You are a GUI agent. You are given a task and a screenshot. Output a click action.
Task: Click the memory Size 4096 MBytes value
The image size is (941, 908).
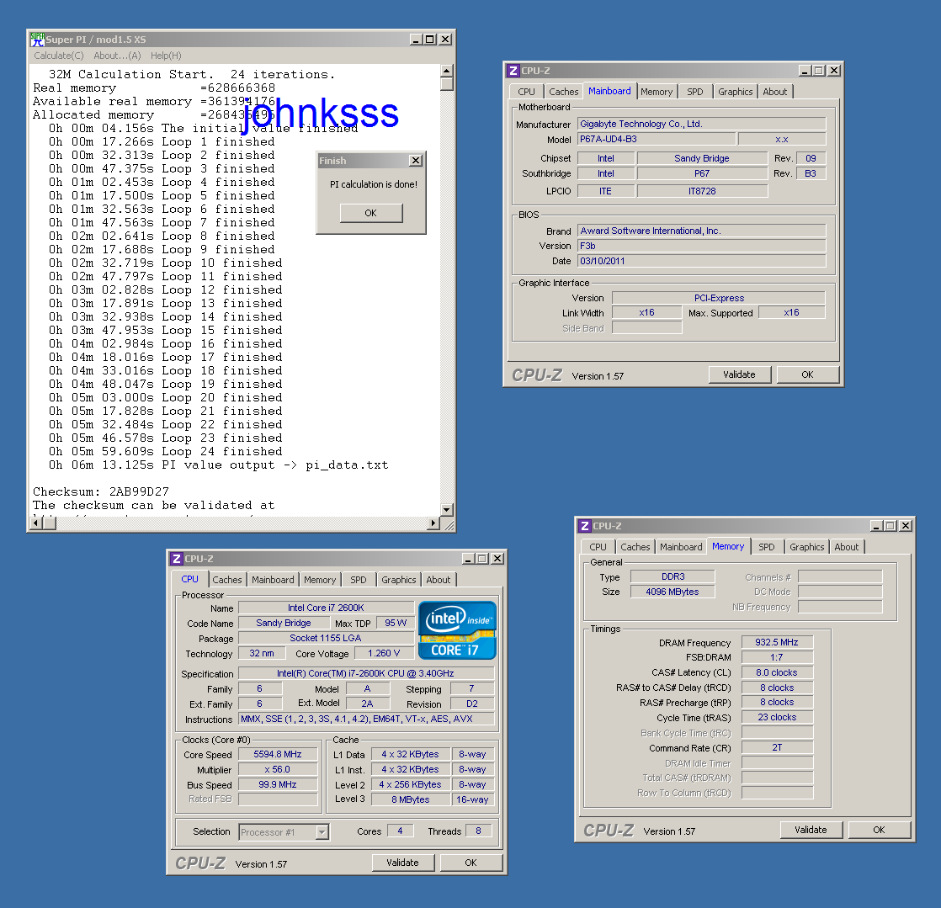(673, 592)
